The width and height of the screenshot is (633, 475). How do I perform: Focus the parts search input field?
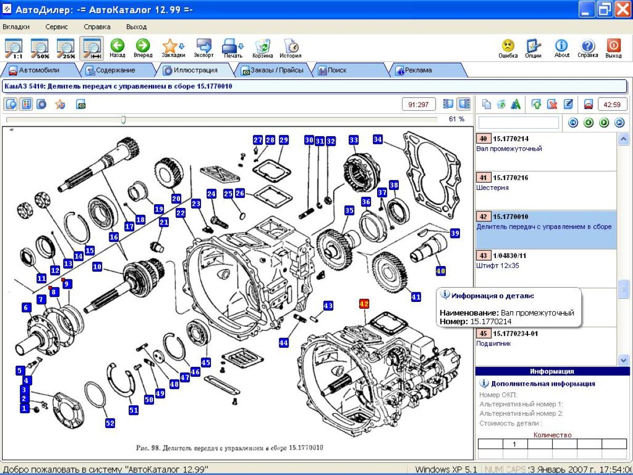(x=519, y=122)
